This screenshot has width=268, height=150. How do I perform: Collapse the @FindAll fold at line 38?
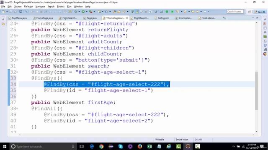coord(18,108)
